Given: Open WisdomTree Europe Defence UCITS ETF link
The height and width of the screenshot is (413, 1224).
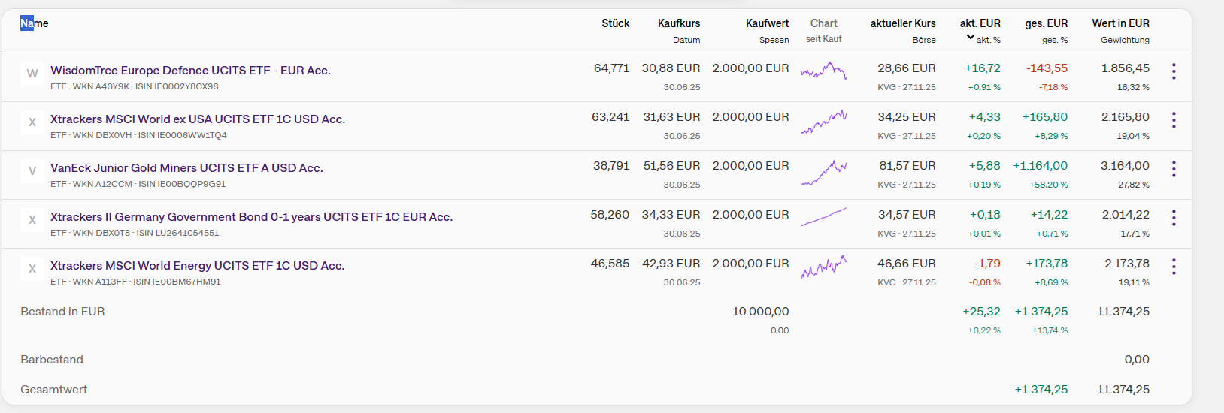Looking at the screenshot, I should (x=190, y=71).
